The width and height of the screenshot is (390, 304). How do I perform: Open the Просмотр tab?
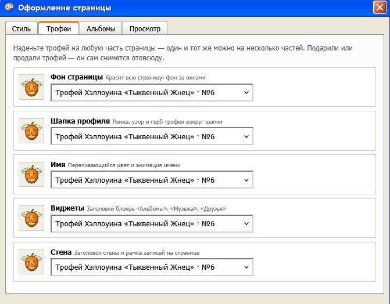pos(145,28)
